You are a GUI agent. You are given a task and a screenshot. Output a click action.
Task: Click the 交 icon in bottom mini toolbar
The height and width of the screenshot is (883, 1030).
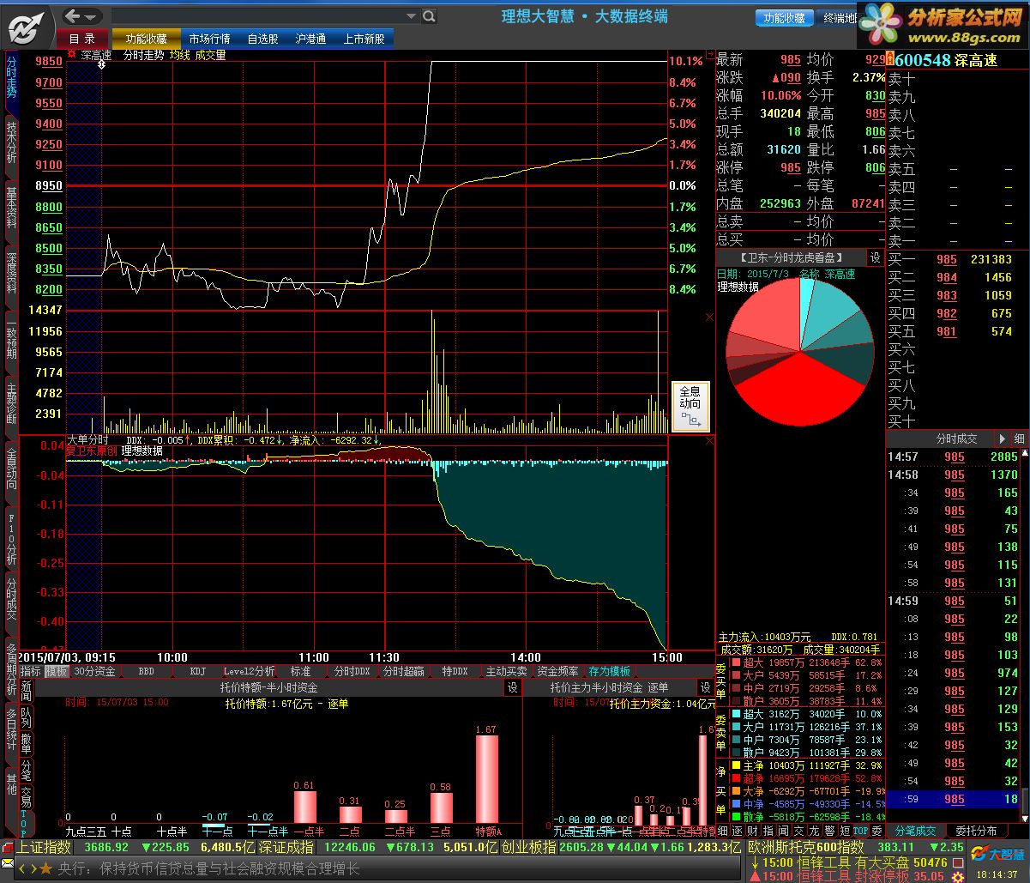799,831
